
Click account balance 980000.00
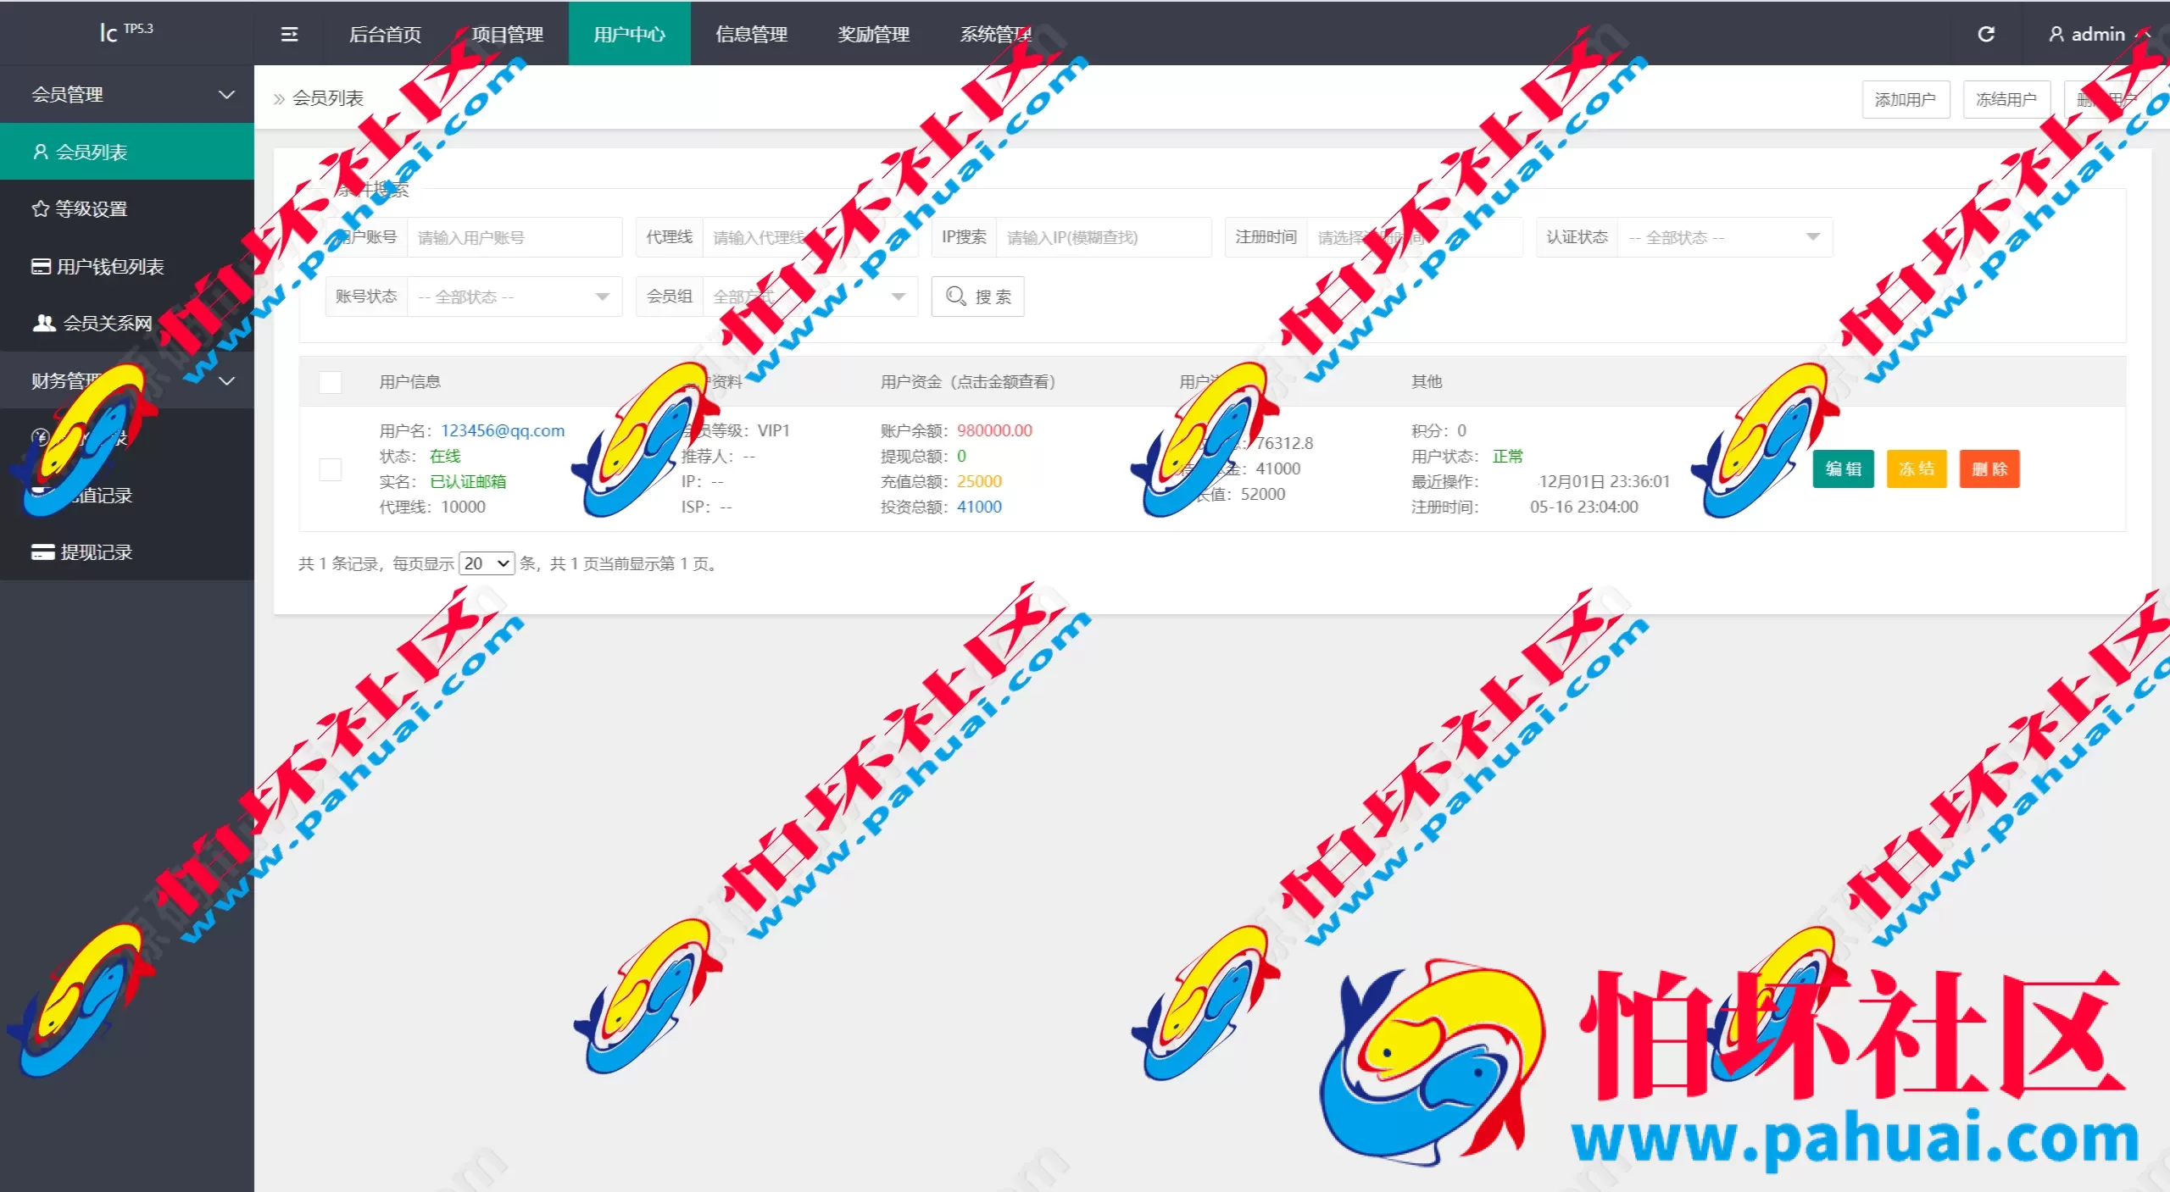(995, 430)
